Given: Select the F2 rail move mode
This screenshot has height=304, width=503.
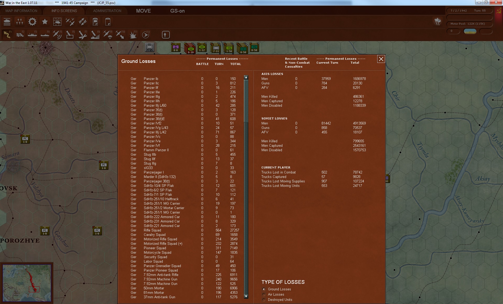Looking at the screenshot, I should point(20,35).
